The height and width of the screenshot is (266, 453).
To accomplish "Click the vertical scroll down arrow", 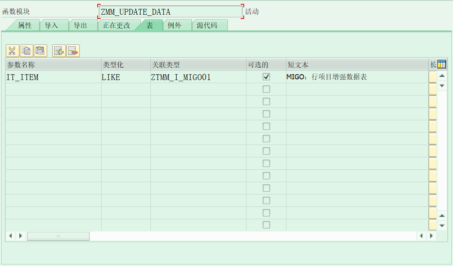I will (441, 225).
